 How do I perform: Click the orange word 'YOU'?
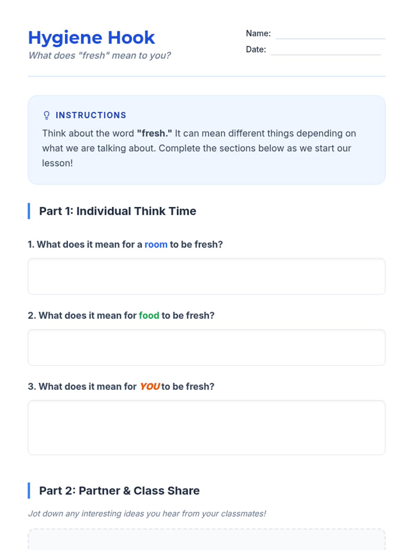[x=150, y=386]
